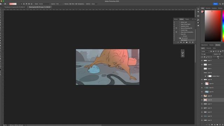This screenshot has width=224, height=126.
Task: Create new action in Actions panel
Action: [x=190, y=42]
